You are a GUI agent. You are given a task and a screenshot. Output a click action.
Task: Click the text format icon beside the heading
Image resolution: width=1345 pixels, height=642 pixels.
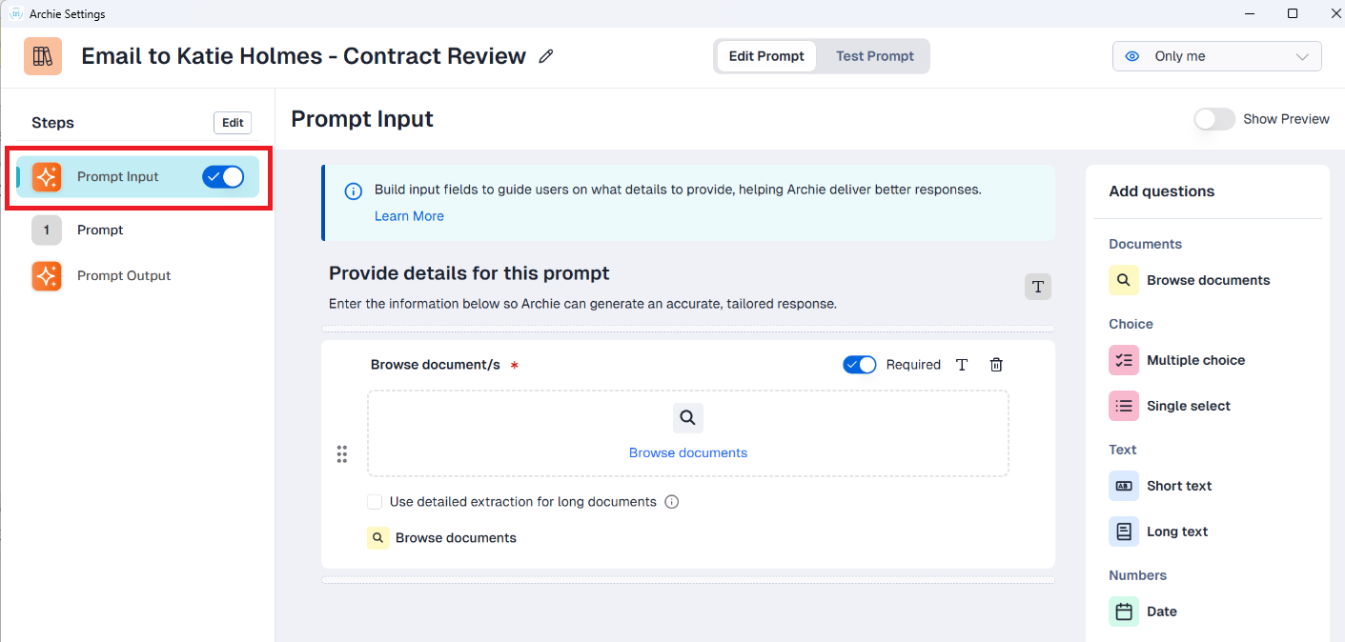click(1038, 287)
